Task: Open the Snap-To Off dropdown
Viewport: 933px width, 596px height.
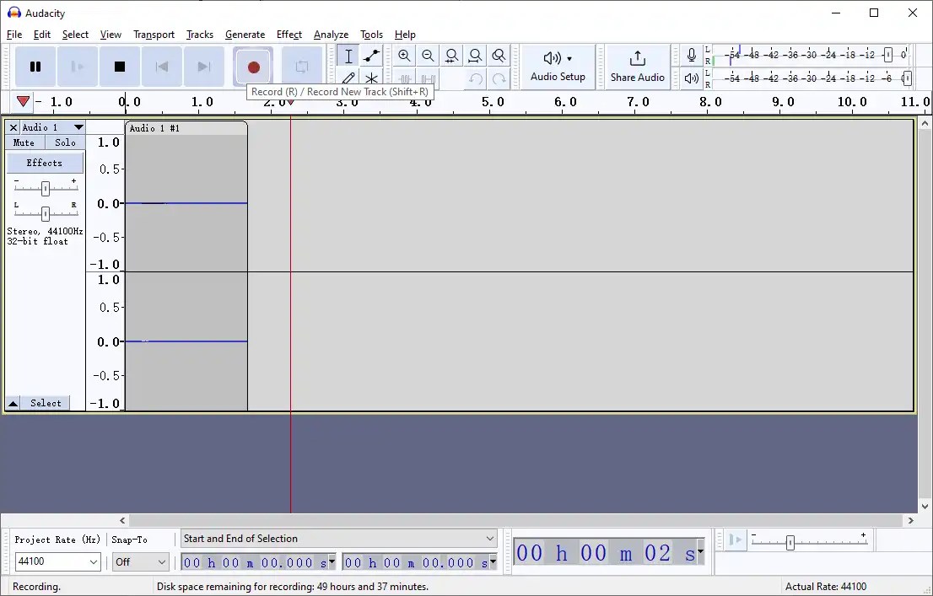Action: [140, 561]
